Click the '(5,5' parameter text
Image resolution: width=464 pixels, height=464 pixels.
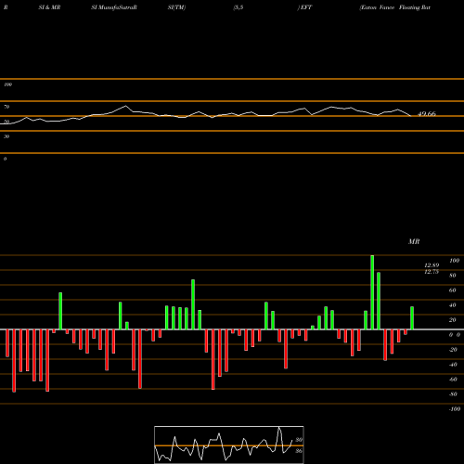238,7
